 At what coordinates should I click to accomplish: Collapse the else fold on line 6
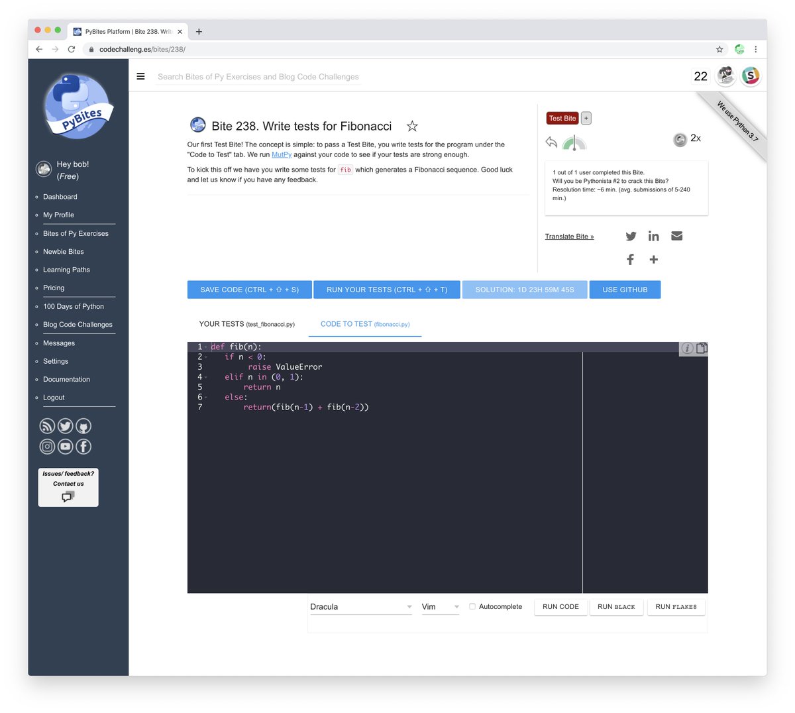tap(206, 398)
